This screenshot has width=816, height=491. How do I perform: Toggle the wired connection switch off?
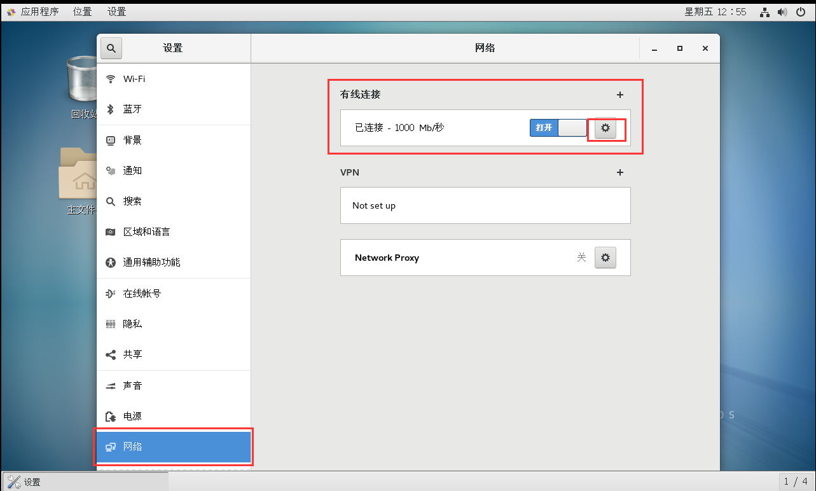click(558, 128)
